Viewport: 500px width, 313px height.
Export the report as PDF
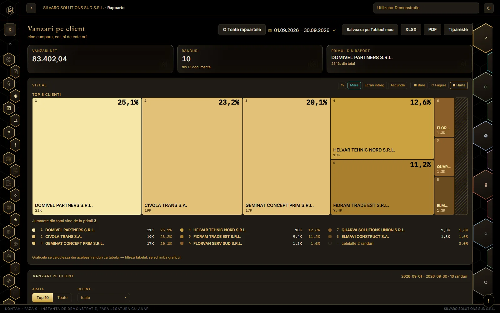coord(432,30)
